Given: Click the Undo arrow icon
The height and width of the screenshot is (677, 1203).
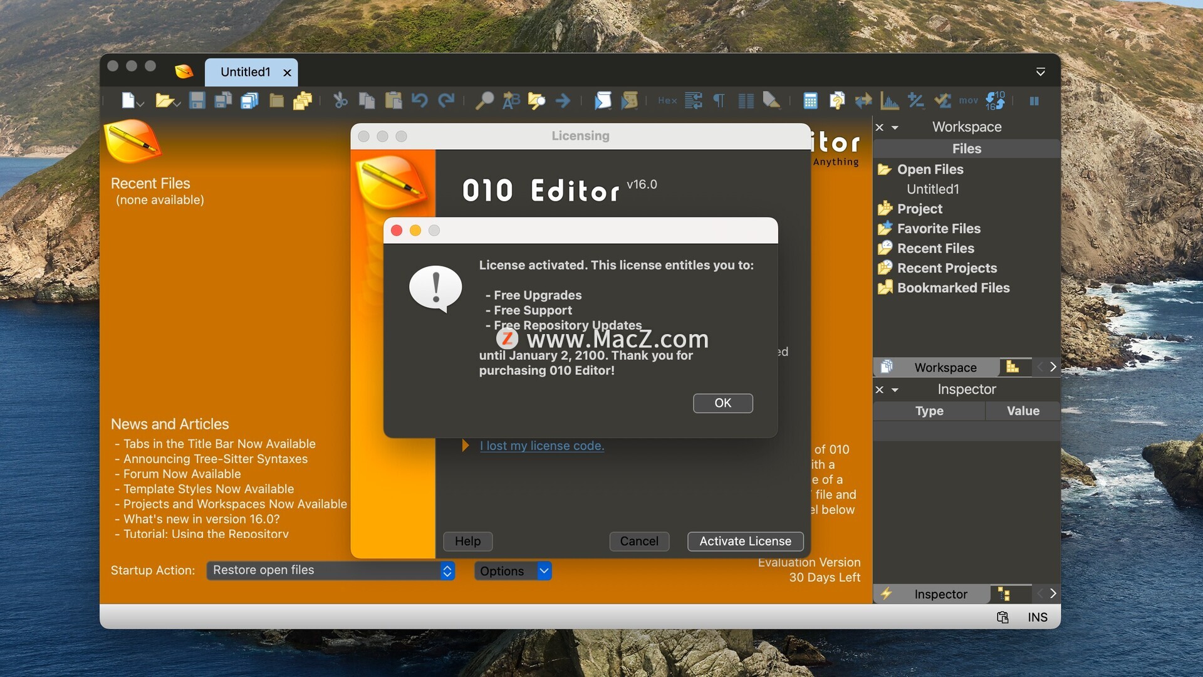Looking at the screenshot, I should coord(420,100).
